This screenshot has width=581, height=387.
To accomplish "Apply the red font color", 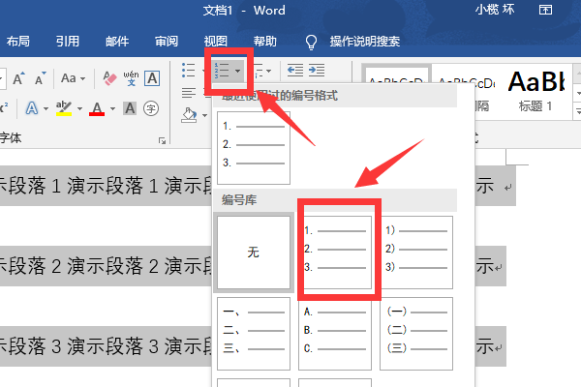I will click(x=97, y=108).
